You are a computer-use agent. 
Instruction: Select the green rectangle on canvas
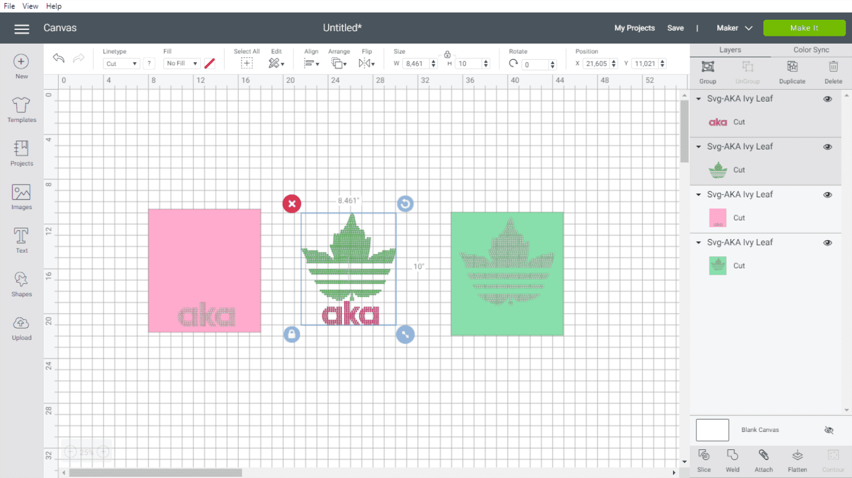point(507,274)
